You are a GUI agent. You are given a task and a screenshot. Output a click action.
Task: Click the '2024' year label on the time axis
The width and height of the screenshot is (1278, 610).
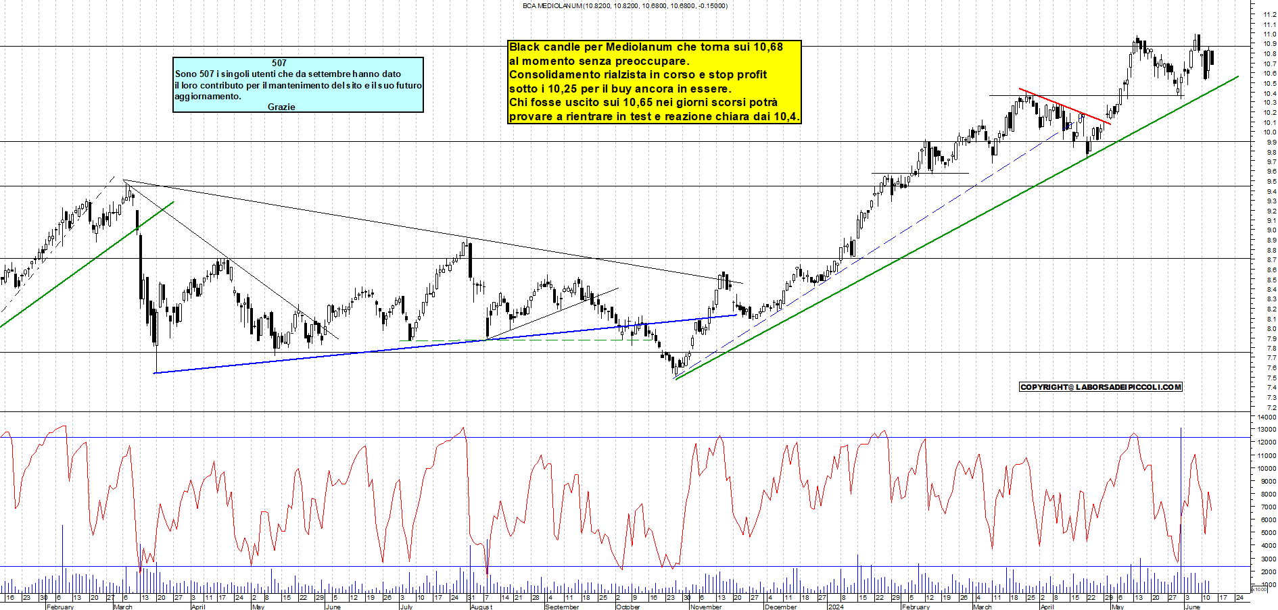[836, 607]
